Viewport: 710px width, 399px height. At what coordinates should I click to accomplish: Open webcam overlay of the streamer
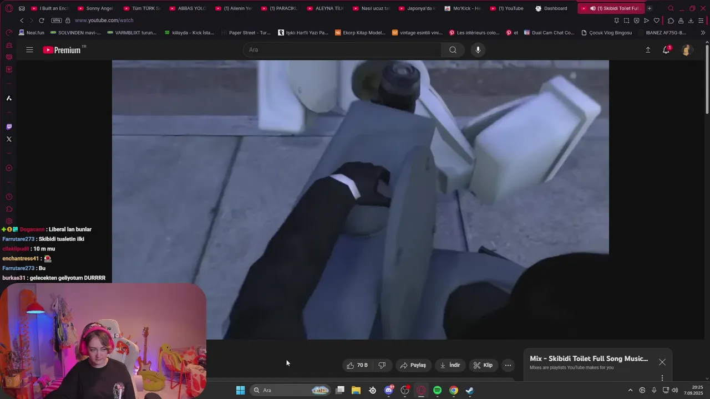pos(103,341)
